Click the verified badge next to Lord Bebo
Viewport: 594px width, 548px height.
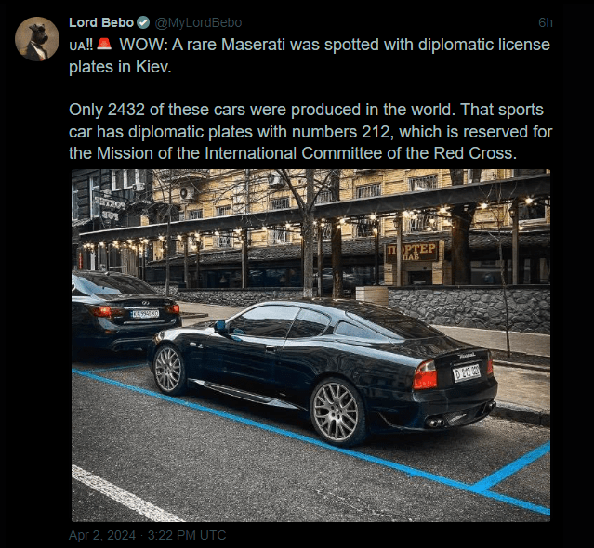click(x=143, y=22)
